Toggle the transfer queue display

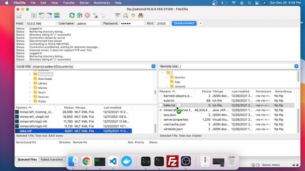[x=57, y=15]
